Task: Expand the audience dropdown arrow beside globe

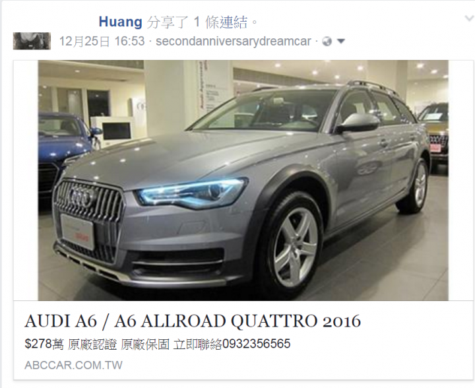Action: (x=341, y=41)
